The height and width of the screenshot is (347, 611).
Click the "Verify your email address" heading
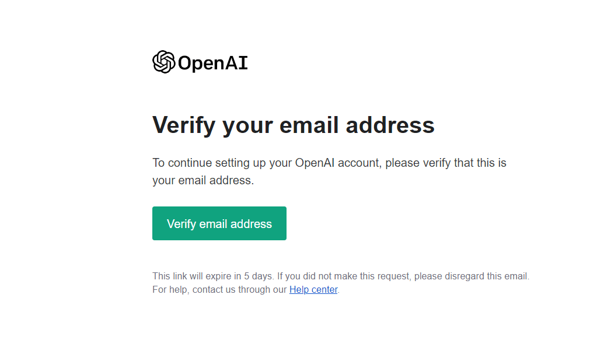tap(294, 125)
